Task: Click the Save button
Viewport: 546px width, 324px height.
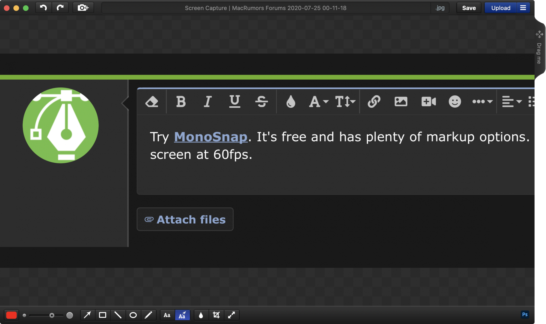Action: click(469, 8)
